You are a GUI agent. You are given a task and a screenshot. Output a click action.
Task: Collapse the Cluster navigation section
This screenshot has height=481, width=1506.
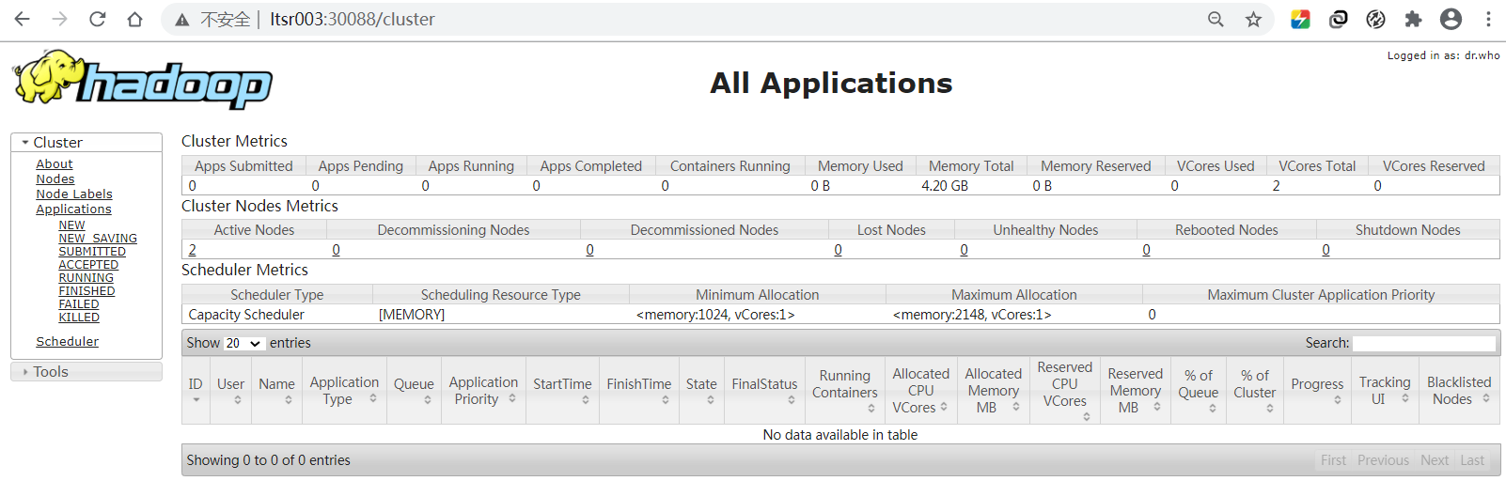57,143
